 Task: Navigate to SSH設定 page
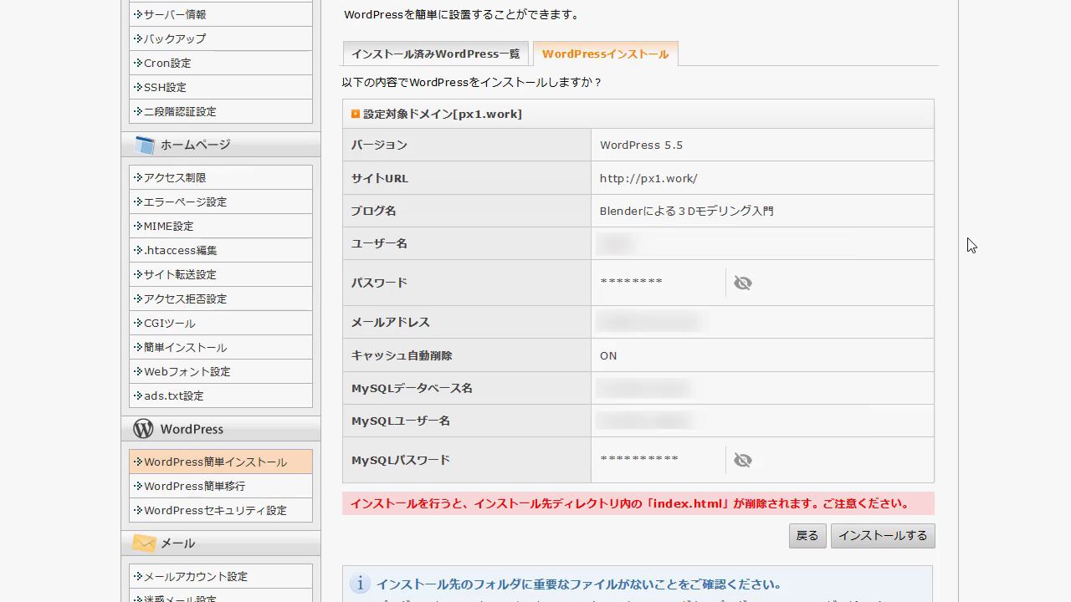coord(165,88)
